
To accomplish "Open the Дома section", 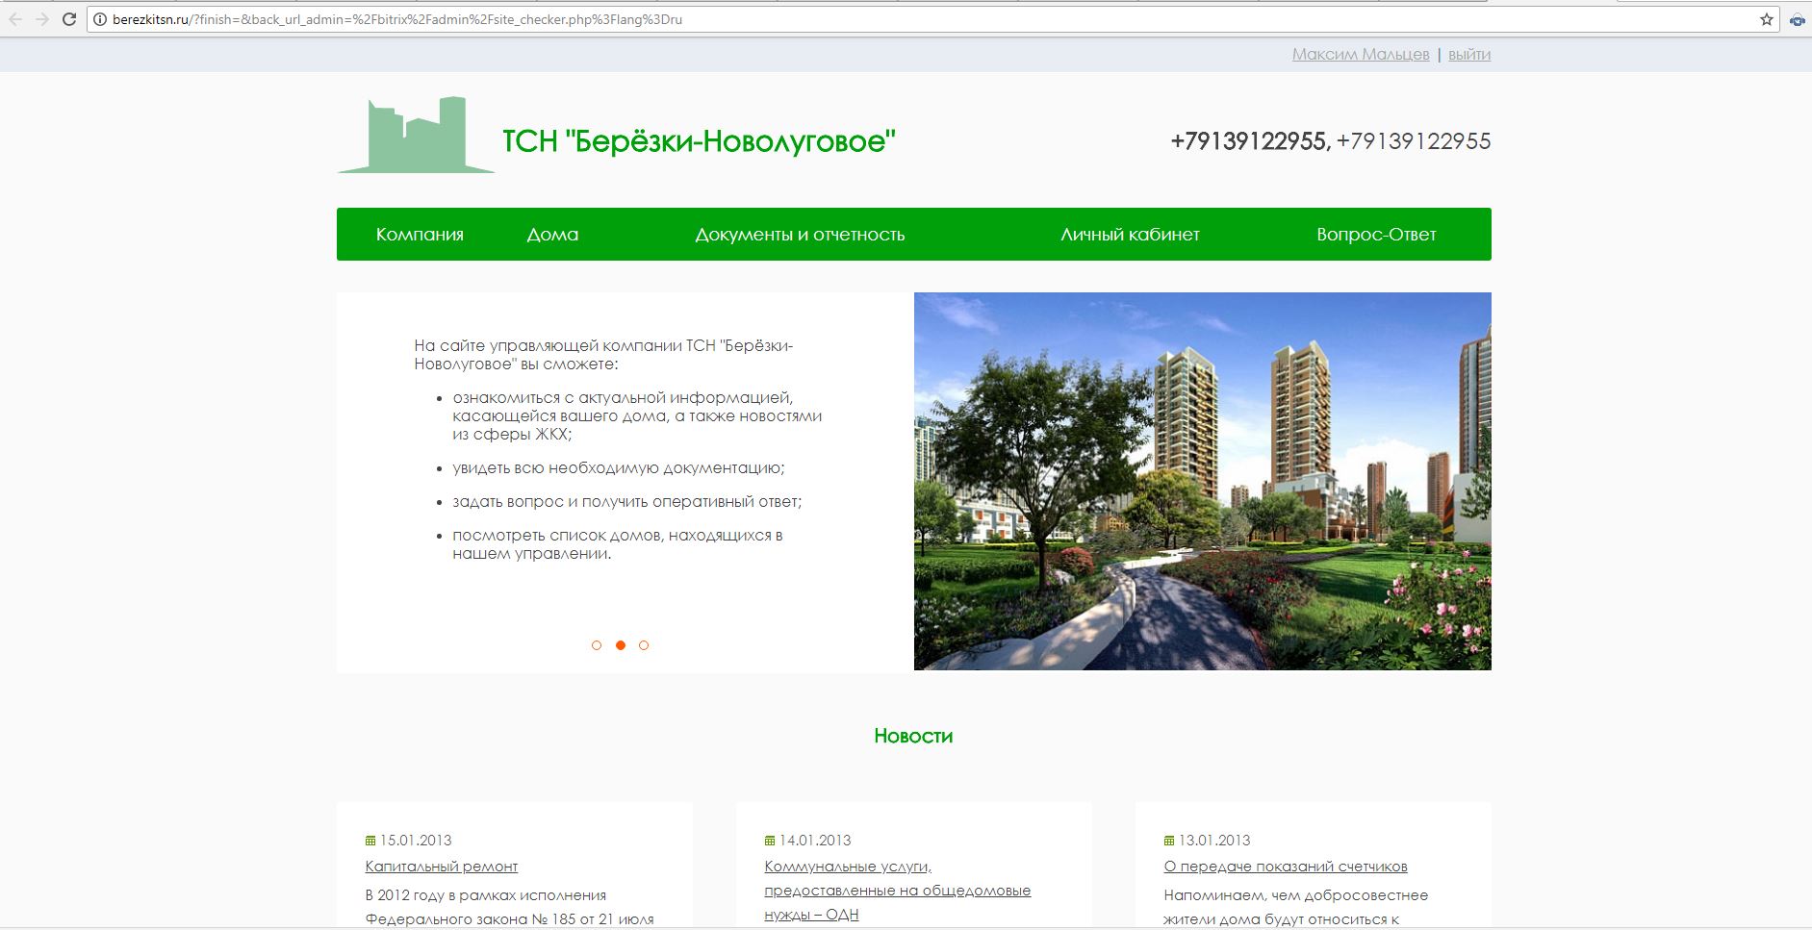I will click(552, 234).
